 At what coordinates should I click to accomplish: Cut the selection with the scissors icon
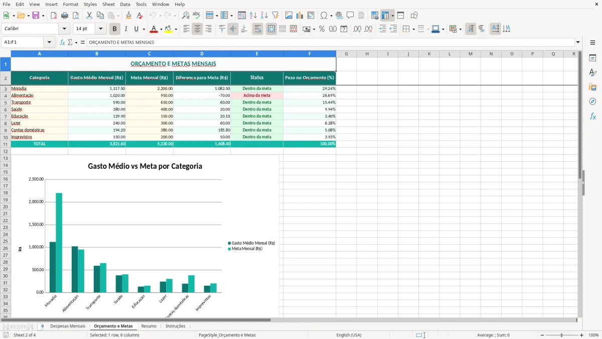tap(89, 16)
